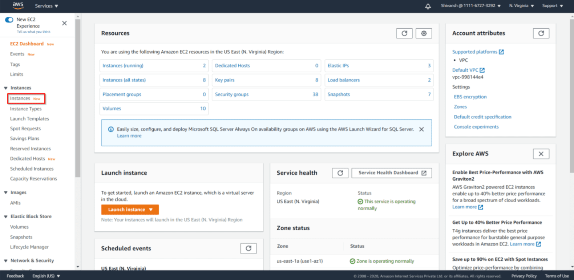Open Instances in the sidebar
The width and height of the screenshot is (574, 280).
click(x=20, y=98)
